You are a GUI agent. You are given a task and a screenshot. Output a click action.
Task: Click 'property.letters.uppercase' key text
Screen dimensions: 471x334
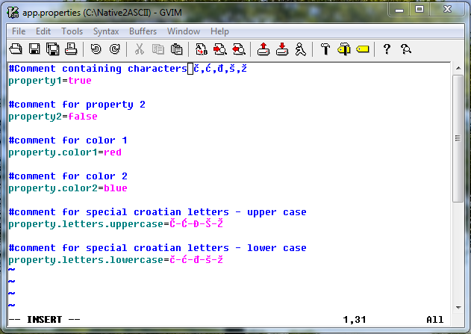click(86, 224)
